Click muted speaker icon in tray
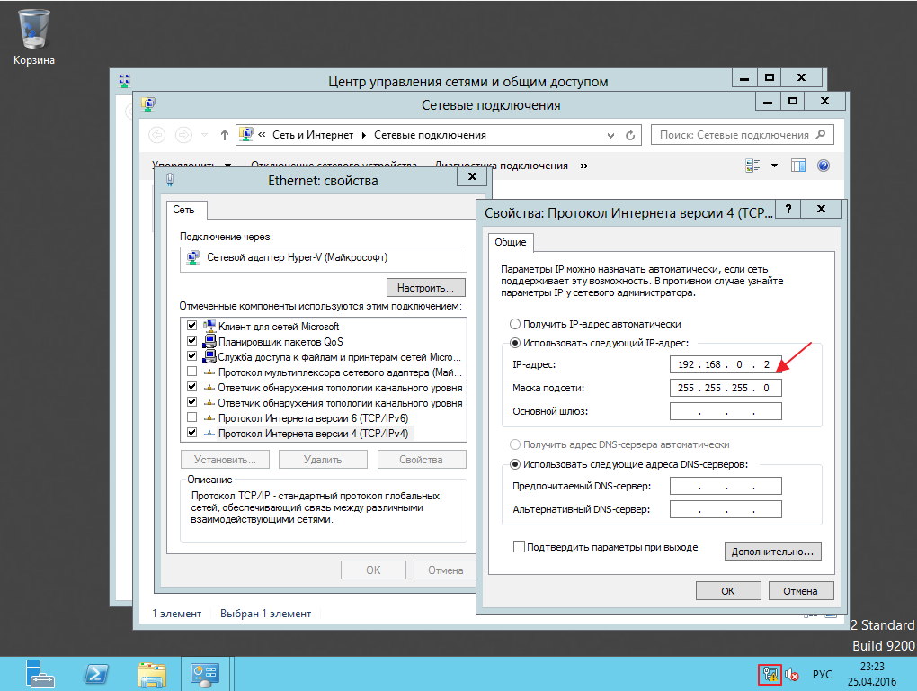 pyautogui.click(x=792, y=675)
